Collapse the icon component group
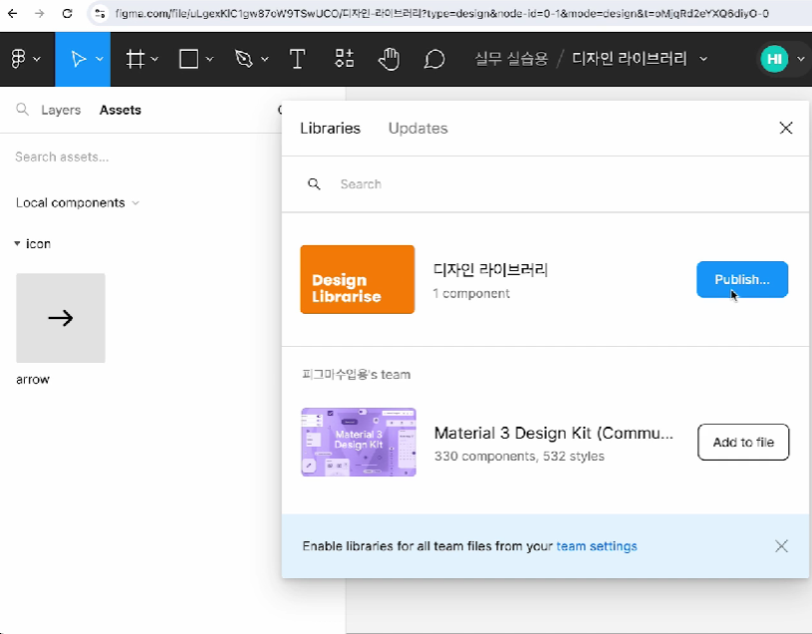The height and width of the screenshot is (634, 812). tap(17, 243)
